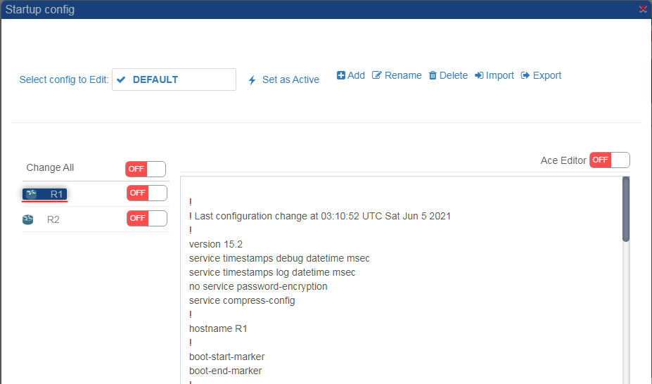Screen dimensions: 652x384
Task: Enable the Ace Editor switch
Action: pyautogui.click(x=610, y=160)
